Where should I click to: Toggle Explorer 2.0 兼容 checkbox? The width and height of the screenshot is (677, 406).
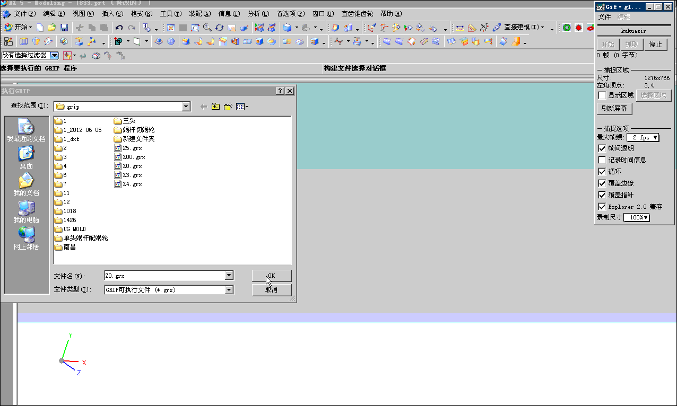pos(602,207)
